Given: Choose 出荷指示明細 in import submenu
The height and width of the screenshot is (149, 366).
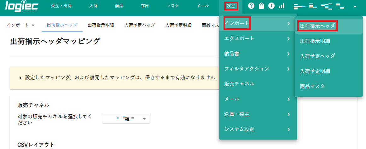Looking at the screenshot, I should 329,41.
